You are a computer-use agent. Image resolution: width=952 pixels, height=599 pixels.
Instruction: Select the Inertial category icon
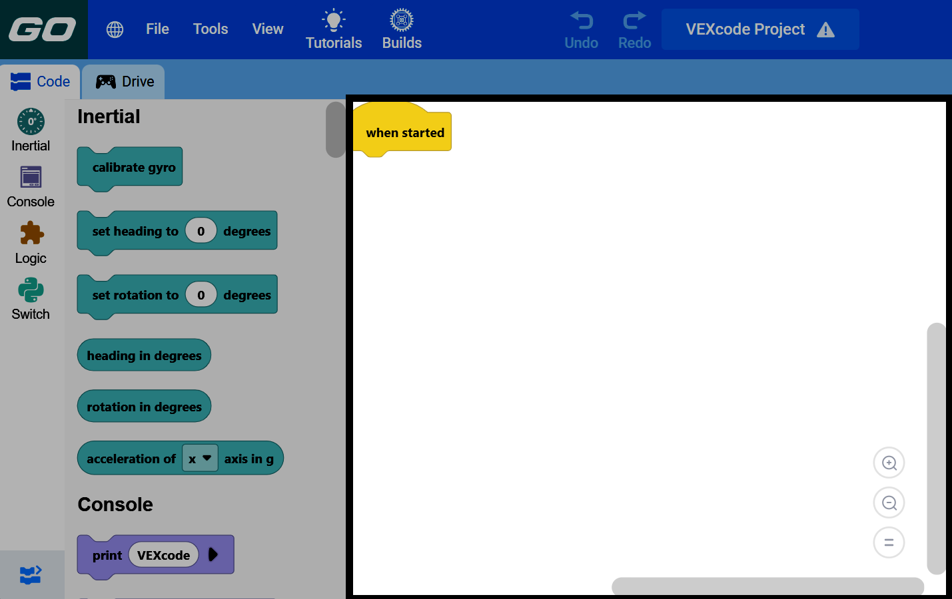pyautogui.click(x=31, y=122)
